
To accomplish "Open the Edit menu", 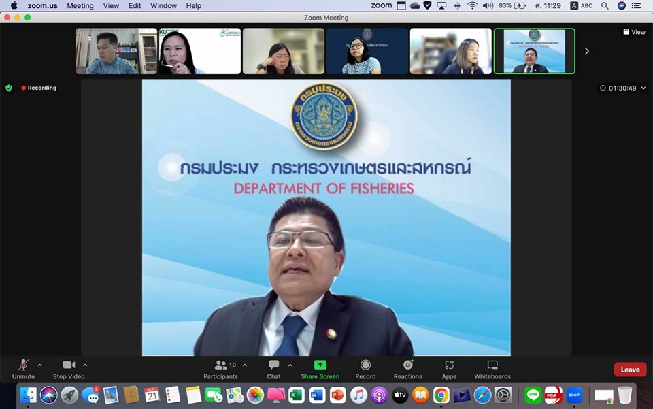I will click(x=135, y=6).
